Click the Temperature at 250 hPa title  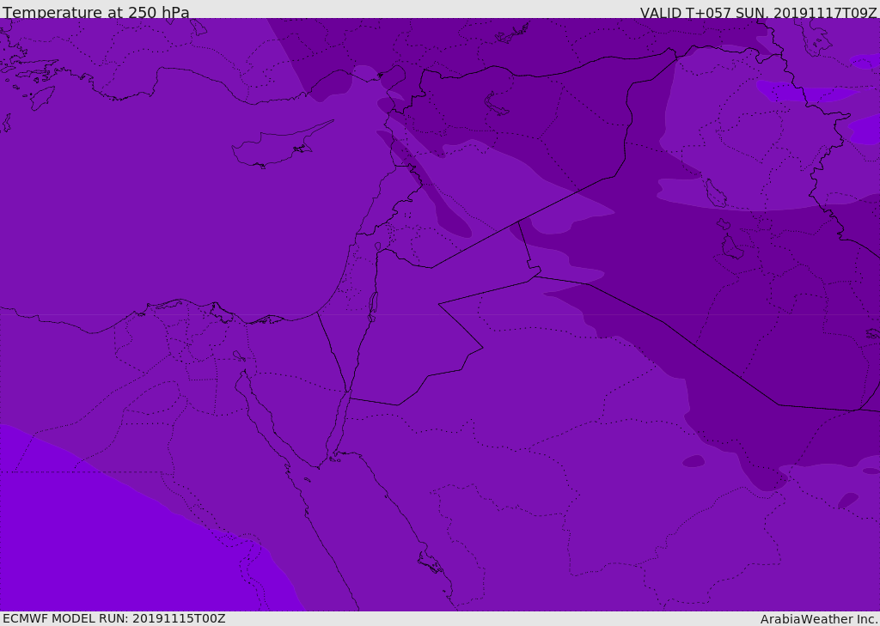click(x=96, y=13)
